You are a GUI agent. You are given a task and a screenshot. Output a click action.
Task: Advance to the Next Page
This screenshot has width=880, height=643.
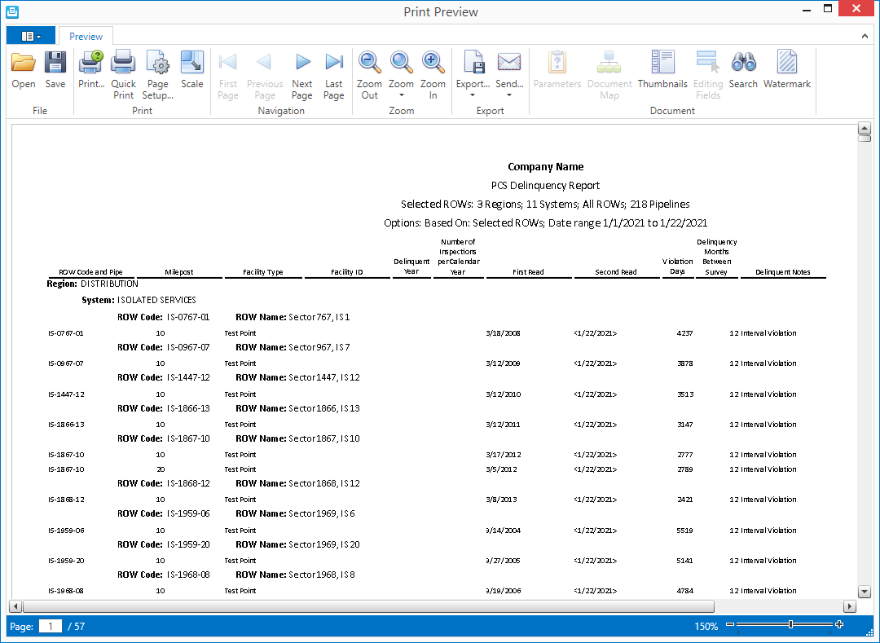tap(302, 69)
